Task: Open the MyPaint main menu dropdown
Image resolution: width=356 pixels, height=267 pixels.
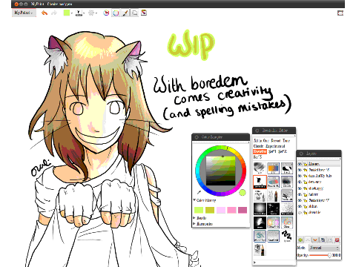Action: [24, 13]
